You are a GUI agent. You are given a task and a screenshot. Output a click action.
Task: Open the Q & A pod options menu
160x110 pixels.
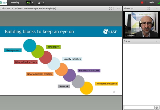point(157,41)
